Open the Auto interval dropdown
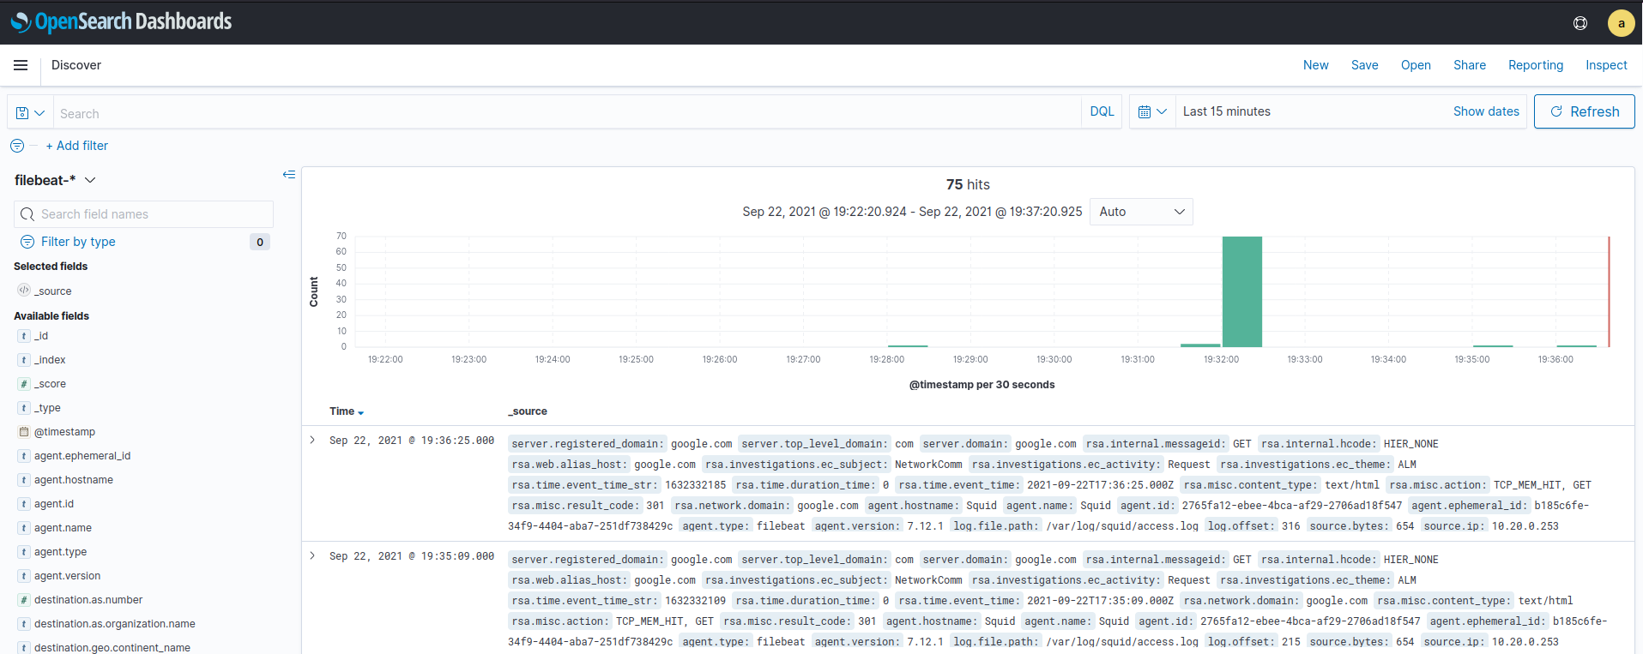This screenshot has height=654, width=1643. pos(1140,212)
